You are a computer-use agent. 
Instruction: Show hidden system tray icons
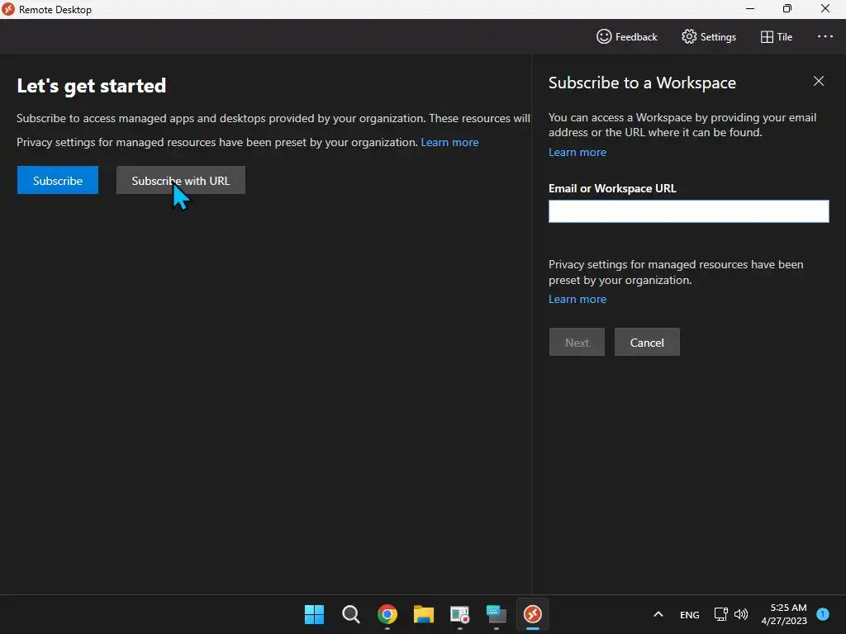(658, 614)
